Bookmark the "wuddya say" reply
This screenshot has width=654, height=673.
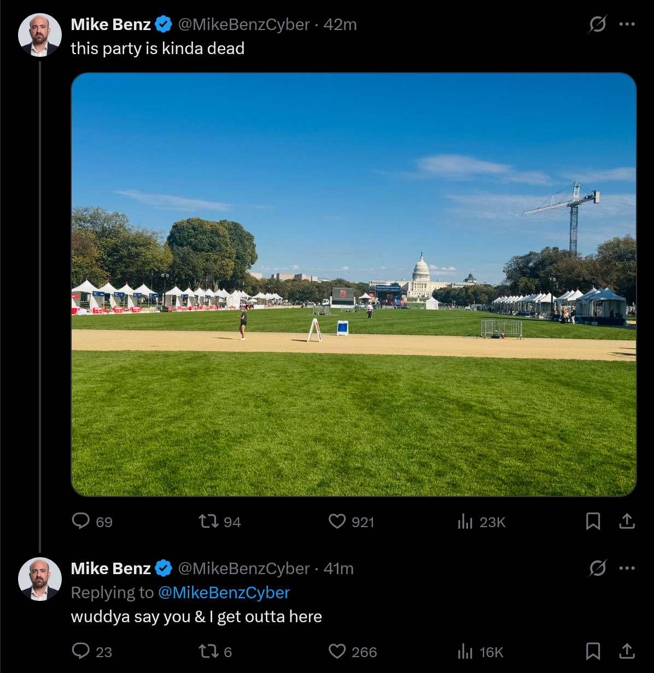pyautogui.click(x=593, y=651)
